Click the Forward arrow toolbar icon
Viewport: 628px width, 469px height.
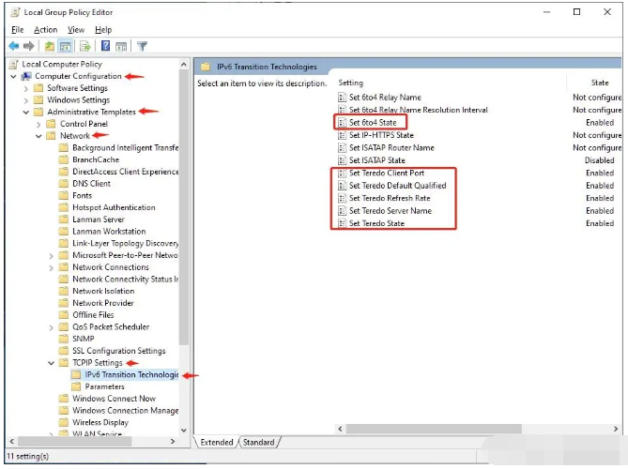28,46
